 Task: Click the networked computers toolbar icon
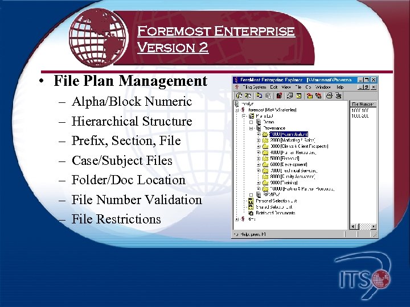pos(339,96)
